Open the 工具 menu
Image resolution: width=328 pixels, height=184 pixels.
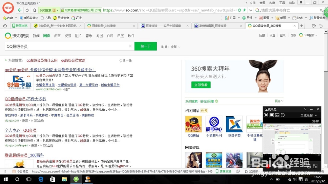282,3
